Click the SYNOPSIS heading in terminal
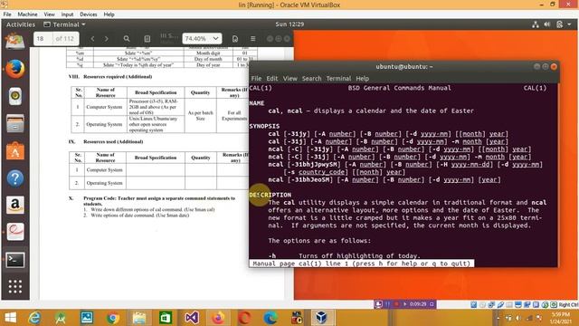Screen dimensions: 579x326 click(x=264, y=126)
